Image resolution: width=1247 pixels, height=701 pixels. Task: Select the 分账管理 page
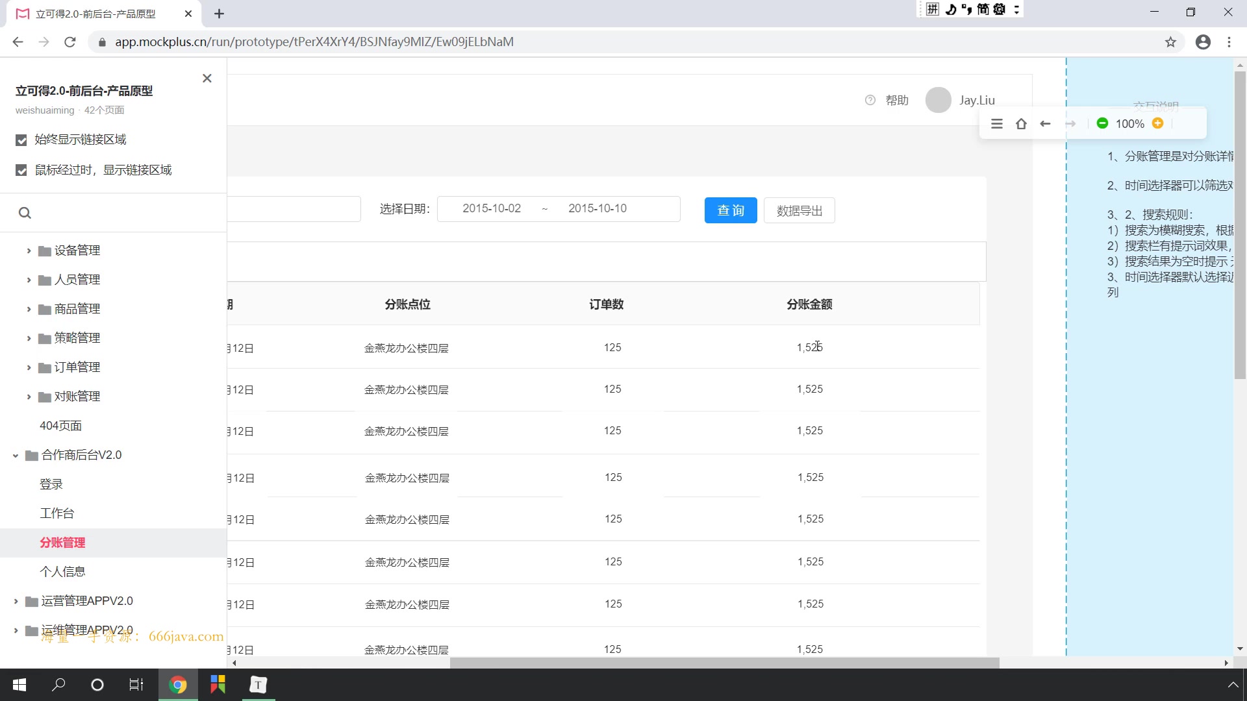(x=62, y=543)
